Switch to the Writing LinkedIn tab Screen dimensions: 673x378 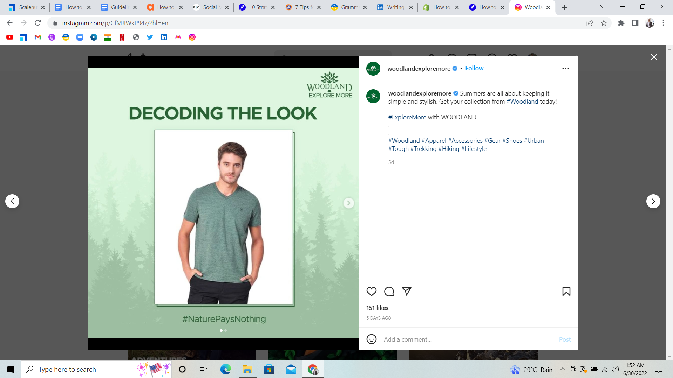[395, 7]
